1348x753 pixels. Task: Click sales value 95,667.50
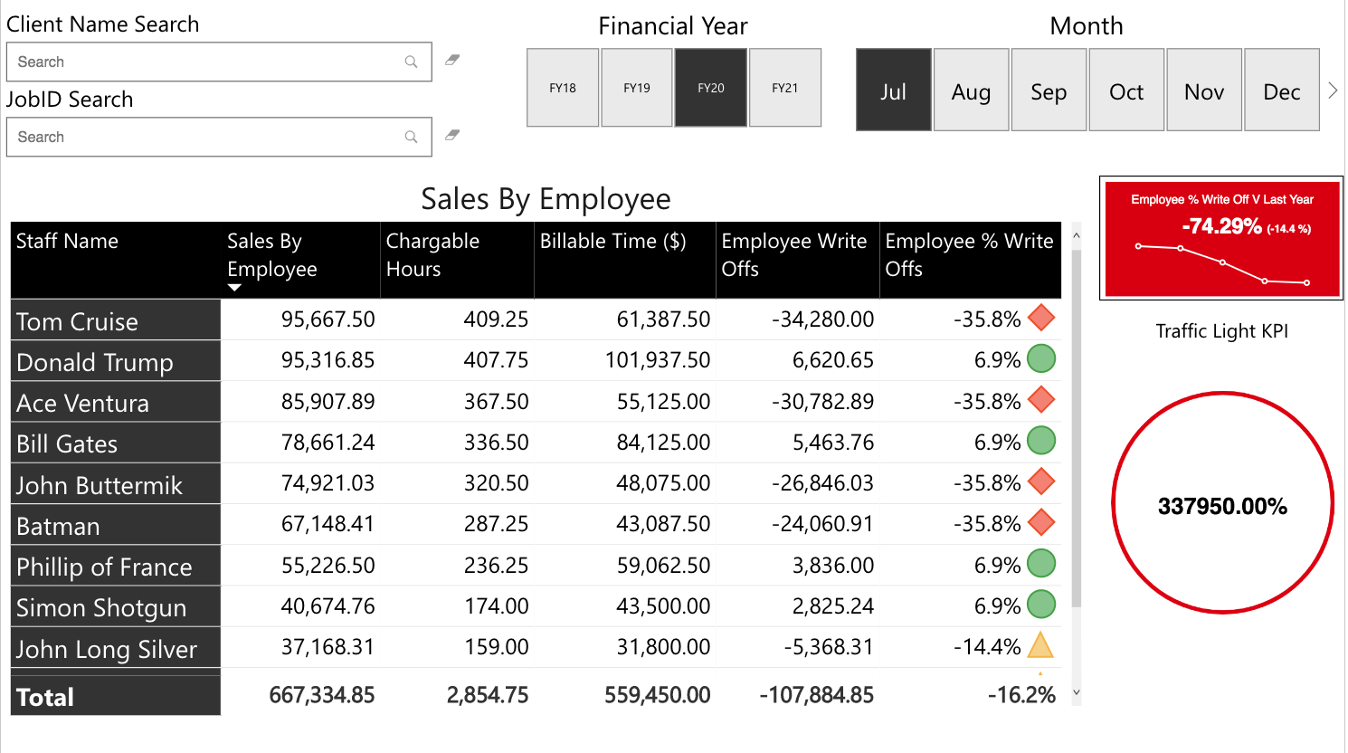click(328, 319)
